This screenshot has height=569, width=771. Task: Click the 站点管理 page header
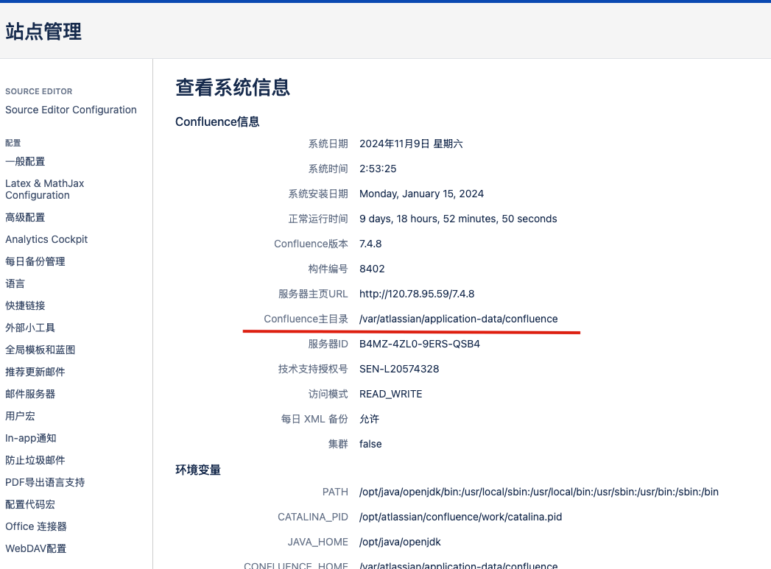43,32
